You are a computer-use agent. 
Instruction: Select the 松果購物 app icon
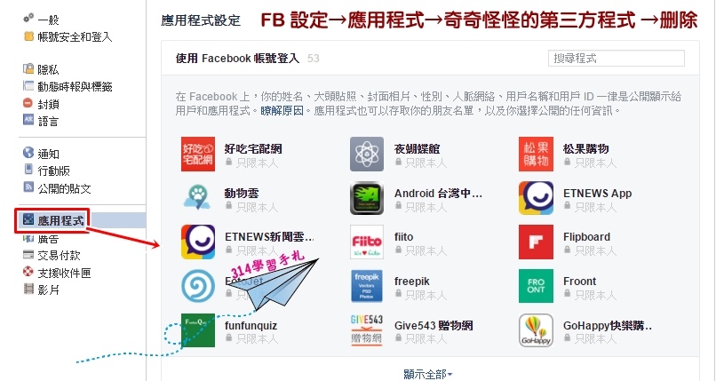point(536,155)
